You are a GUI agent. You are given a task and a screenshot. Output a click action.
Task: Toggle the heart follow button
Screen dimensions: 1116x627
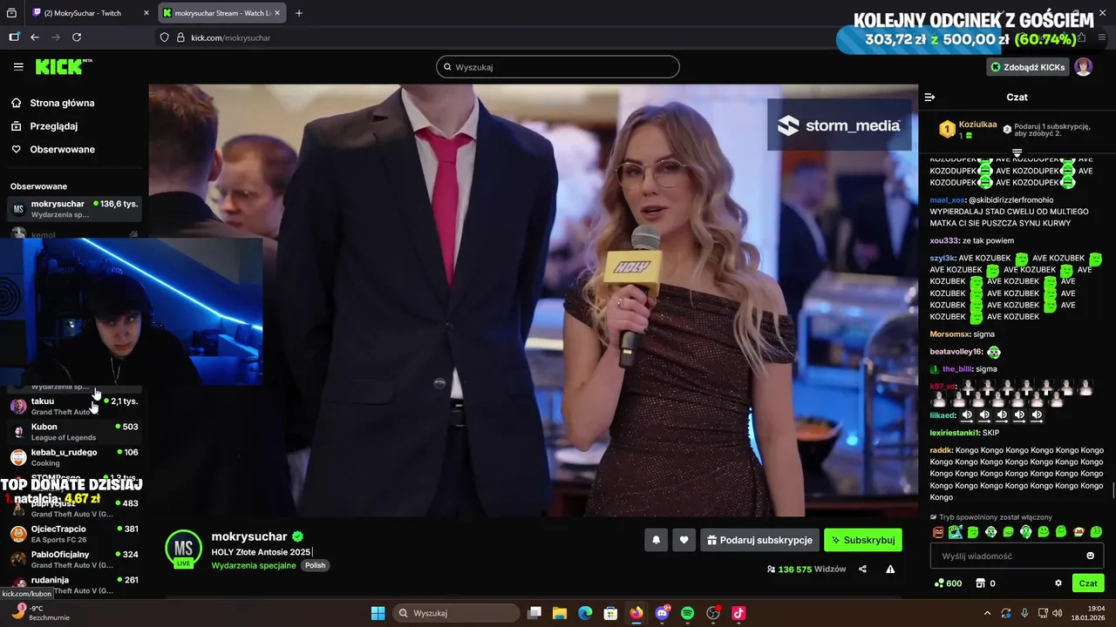tap(684, 540)
